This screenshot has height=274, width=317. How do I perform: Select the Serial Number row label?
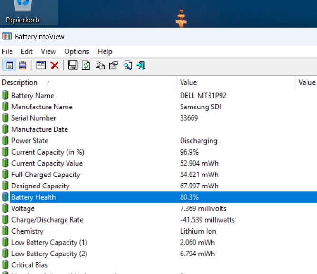click(x=34, y=118)
